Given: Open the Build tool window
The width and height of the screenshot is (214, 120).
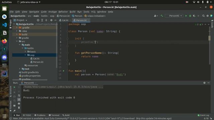Looking at the screenshot, I should click(66, 115).
